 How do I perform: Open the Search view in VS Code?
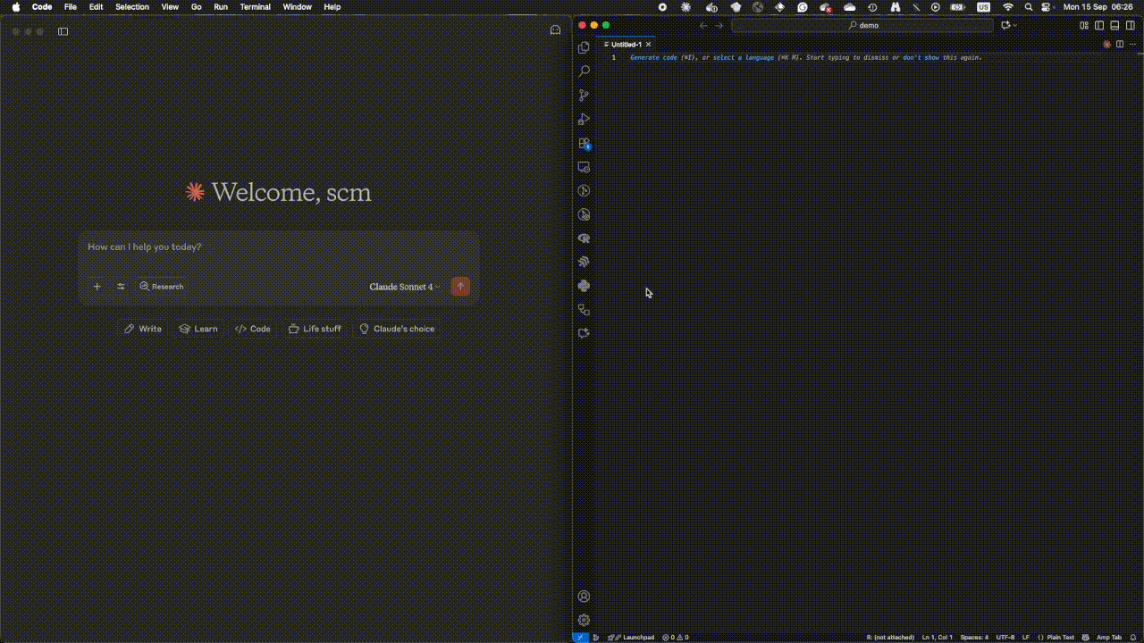584,71
